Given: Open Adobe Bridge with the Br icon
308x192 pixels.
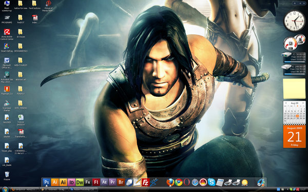Looking at the screenshot, I should [121, 182].
